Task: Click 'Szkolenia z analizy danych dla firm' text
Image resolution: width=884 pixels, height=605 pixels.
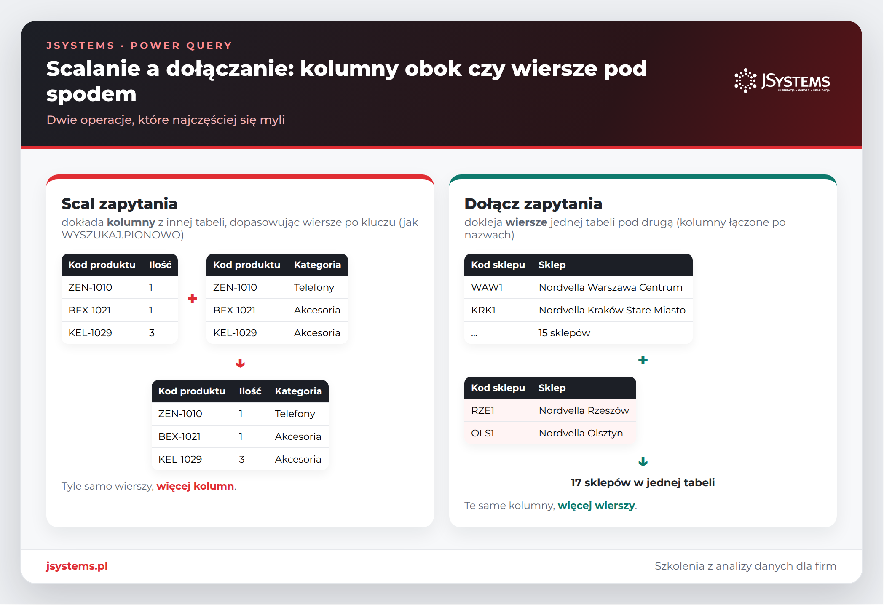Action: coord(745,566)
